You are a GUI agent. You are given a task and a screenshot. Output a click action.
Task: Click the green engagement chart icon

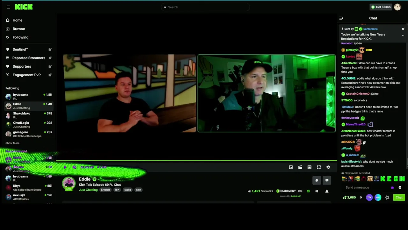[x=308, y=191]
